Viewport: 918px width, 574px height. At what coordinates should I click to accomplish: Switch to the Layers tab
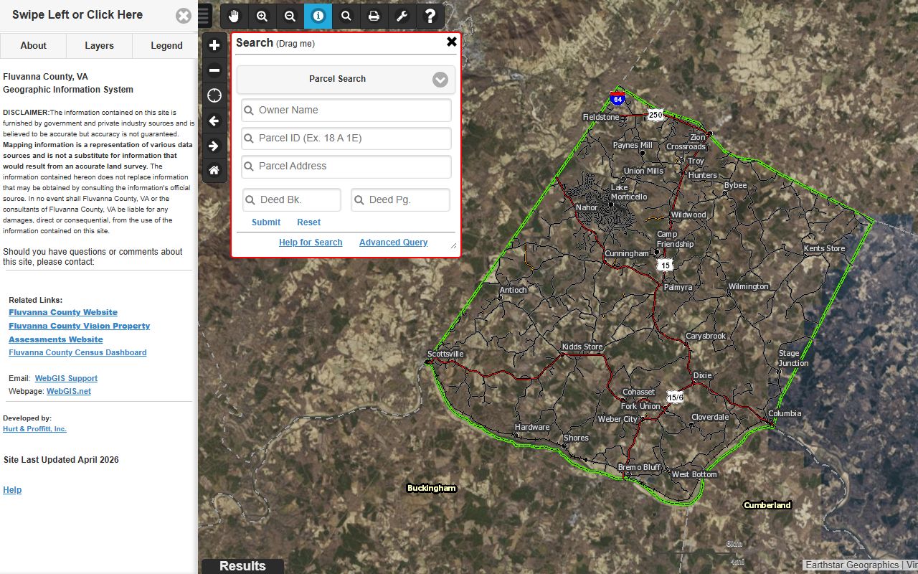[99, 45]
